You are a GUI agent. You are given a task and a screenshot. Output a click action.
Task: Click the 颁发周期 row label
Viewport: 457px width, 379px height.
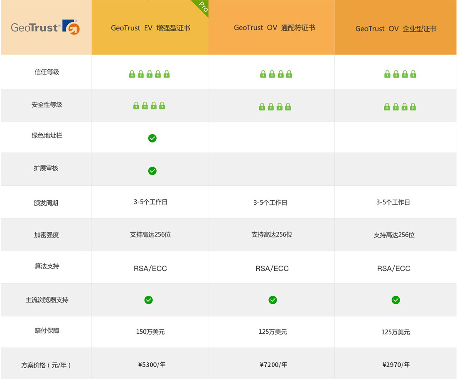46,203
